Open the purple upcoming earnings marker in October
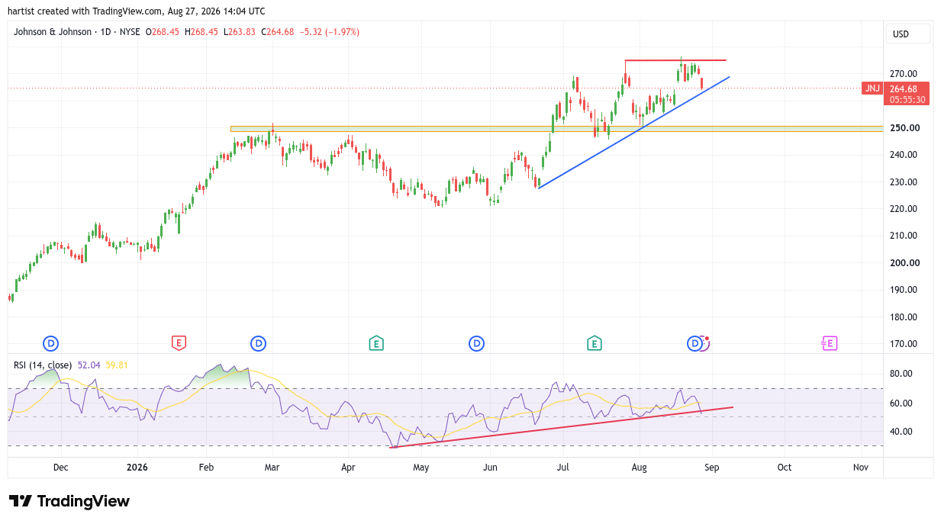The height and width of the screenshot is (524, 941). pyautogui.click(x=830, y=343)
